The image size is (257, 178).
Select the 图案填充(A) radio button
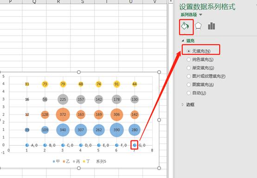[x=188, y=84]
